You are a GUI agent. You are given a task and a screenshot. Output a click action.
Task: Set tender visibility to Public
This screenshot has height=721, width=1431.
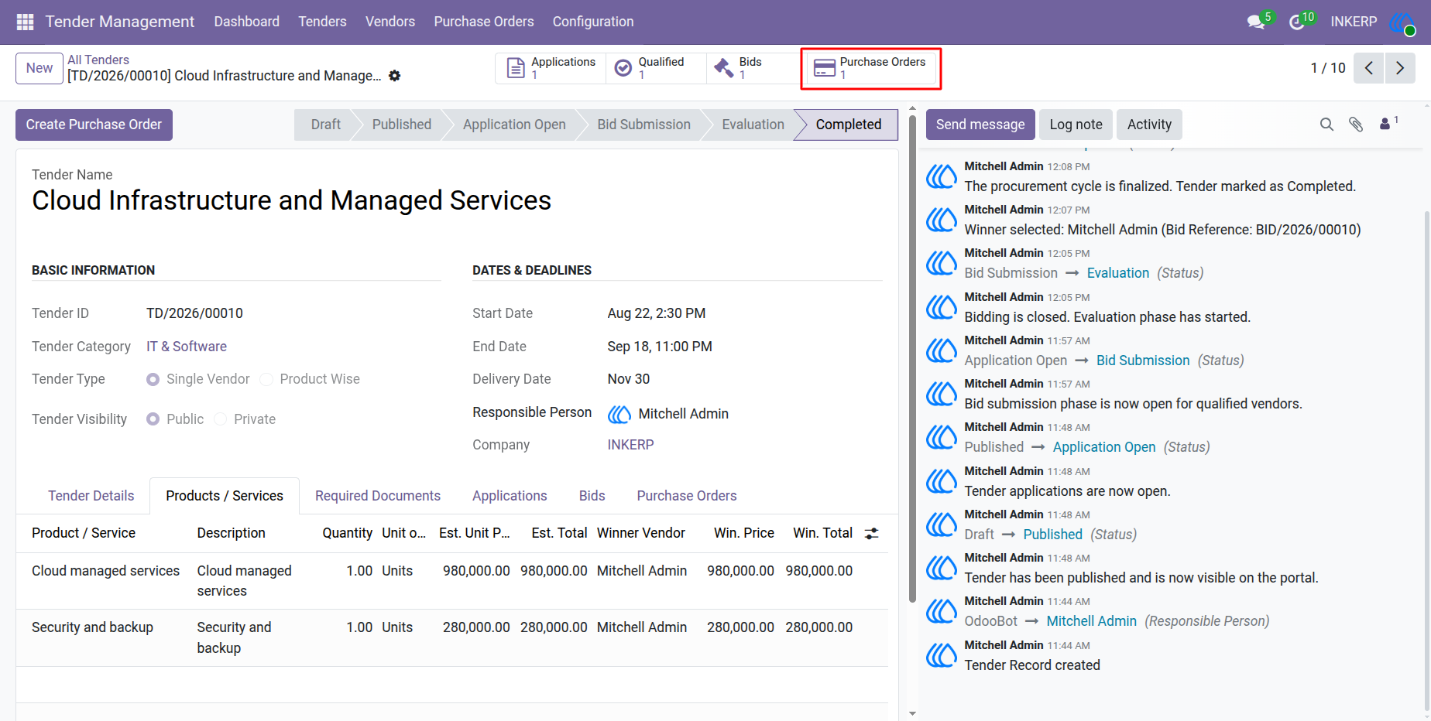153,419
